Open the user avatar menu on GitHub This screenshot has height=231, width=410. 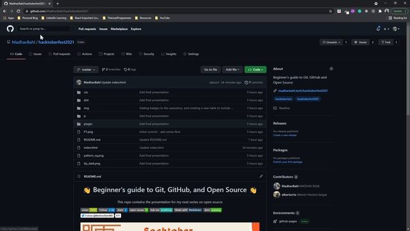tap(396, 29)
